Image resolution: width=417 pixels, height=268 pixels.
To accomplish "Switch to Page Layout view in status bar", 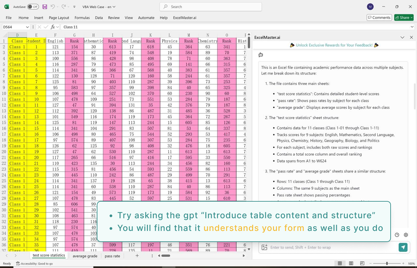I will pyautogui.click(x=351, y=263).
